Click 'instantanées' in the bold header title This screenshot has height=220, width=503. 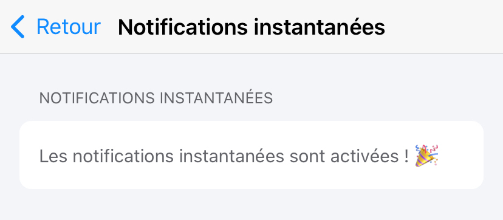(x=320, y=27)
